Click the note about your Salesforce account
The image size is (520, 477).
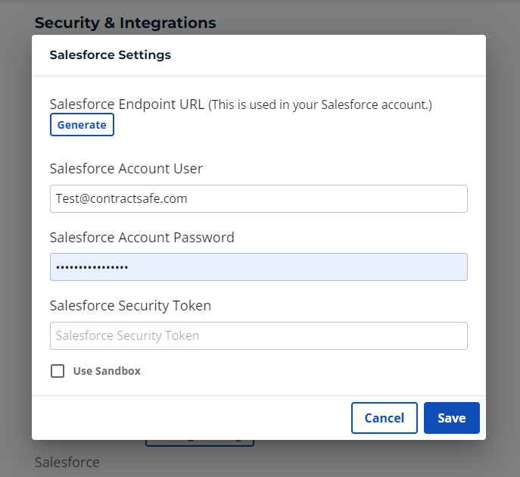pos(320,104)
